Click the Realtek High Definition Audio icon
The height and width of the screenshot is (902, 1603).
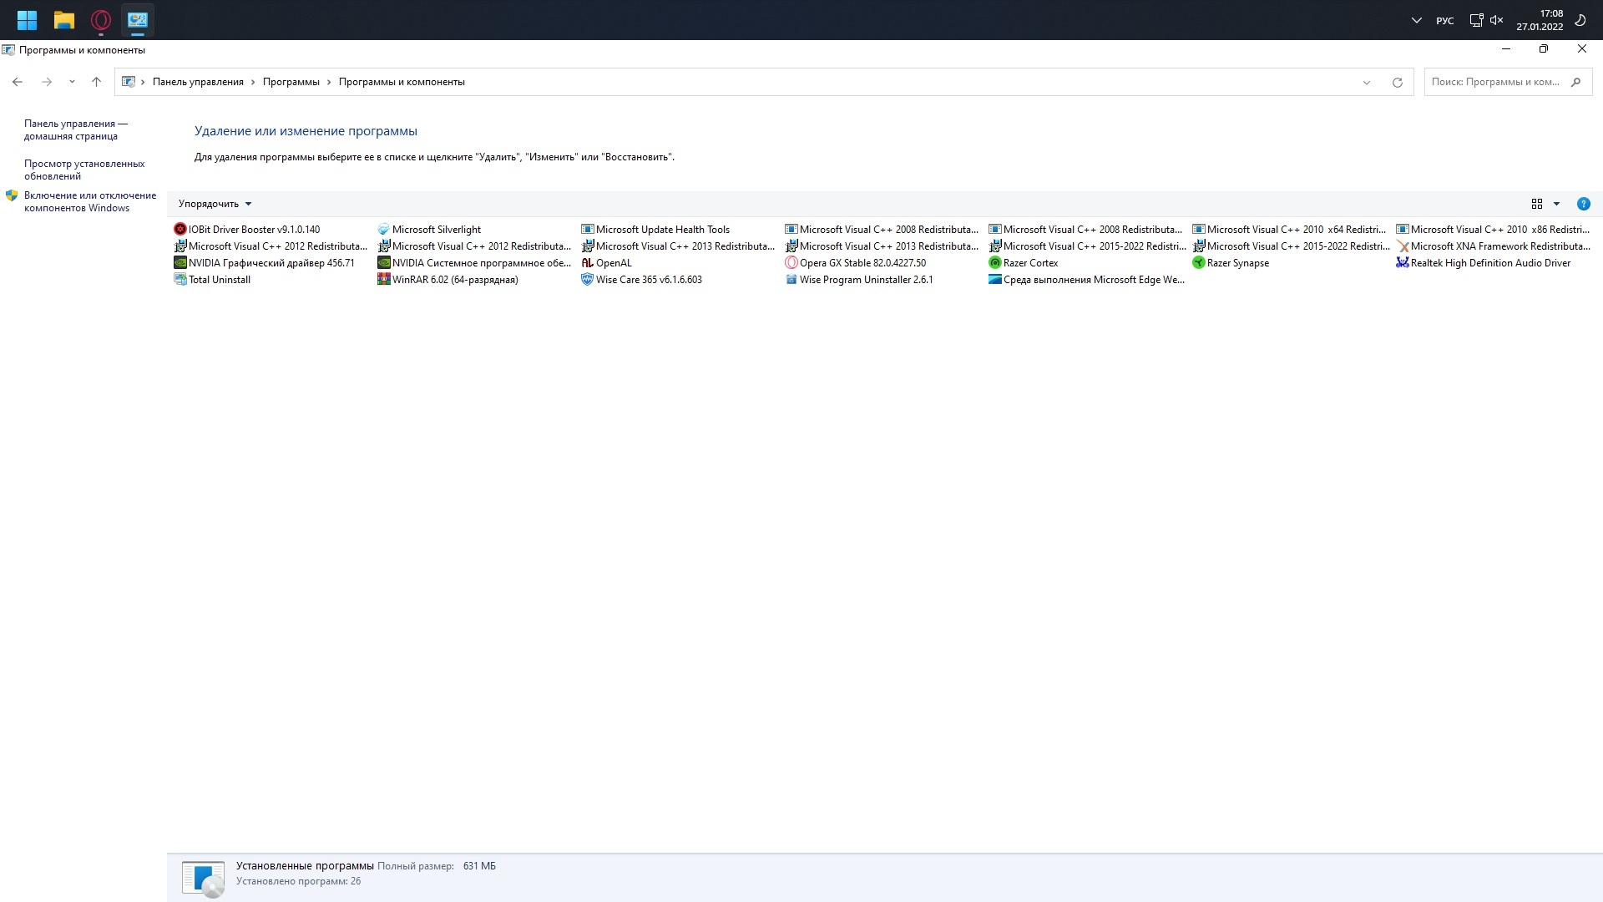coord(1402,262)
